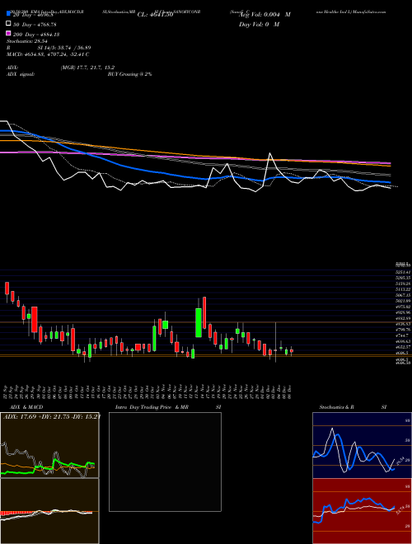Click the 'ADX: 17.69 +DY: 21.75 -DY: 15.21' readout
The image size is (412, 544).
pyautogui.click(x=52, y=417)
